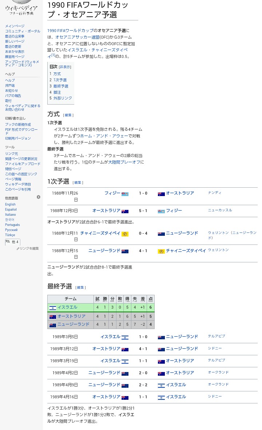Click Australia flag in 1988年12月3日 row

click(x=125, y=211)
